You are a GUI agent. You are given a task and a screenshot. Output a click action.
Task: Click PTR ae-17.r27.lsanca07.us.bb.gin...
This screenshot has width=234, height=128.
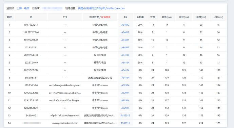[65, 93]
